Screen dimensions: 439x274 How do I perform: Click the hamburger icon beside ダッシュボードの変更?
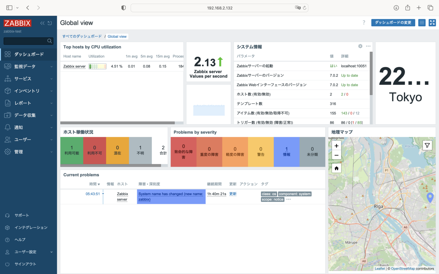point(422,23)
